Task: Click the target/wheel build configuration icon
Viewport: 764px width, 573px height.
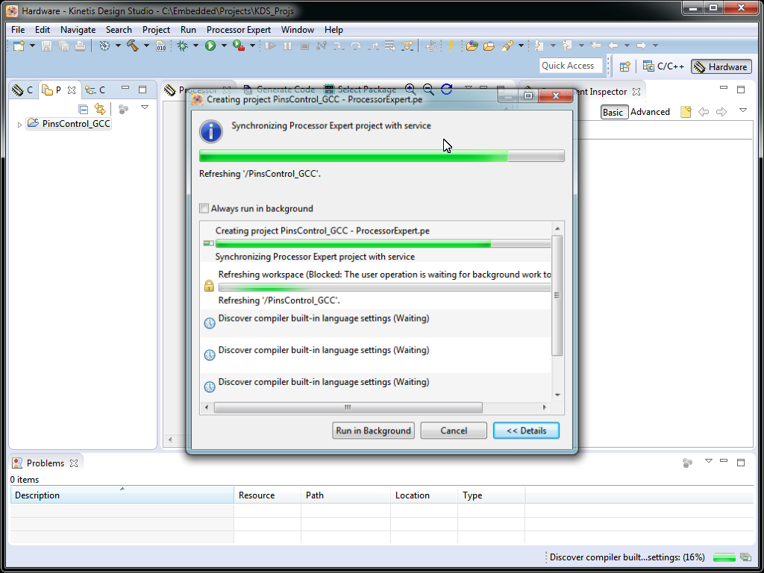Action: pyautogui.click(x=104, y=46)
